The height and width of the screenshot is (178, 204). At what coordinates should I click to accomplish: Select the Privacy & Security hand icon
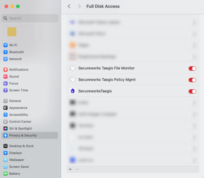click(5, 135)
